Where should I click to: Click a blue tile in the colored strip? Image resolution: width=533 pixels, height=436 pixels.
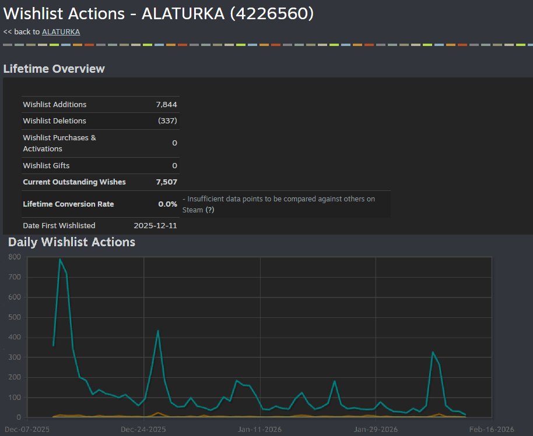[x=65, y=42]
